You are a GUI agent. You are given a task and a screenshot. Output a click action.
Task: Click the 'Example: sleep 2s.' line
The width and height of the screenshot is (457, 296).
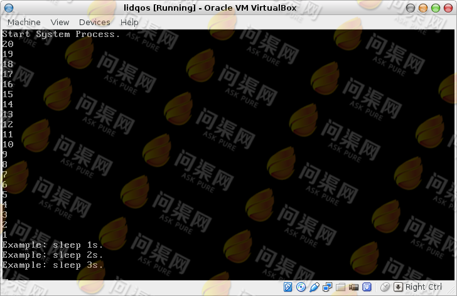point(53,255)
